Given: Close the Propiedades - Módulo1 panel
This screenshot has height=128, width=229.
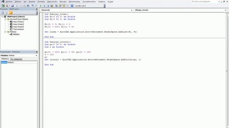Looking at the screenshot, I should coord(36,52).
